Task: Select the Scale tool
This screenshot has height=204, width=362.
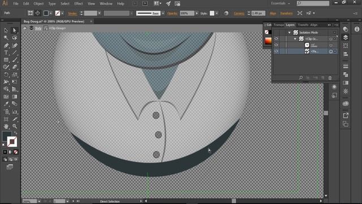Action: 15,74
